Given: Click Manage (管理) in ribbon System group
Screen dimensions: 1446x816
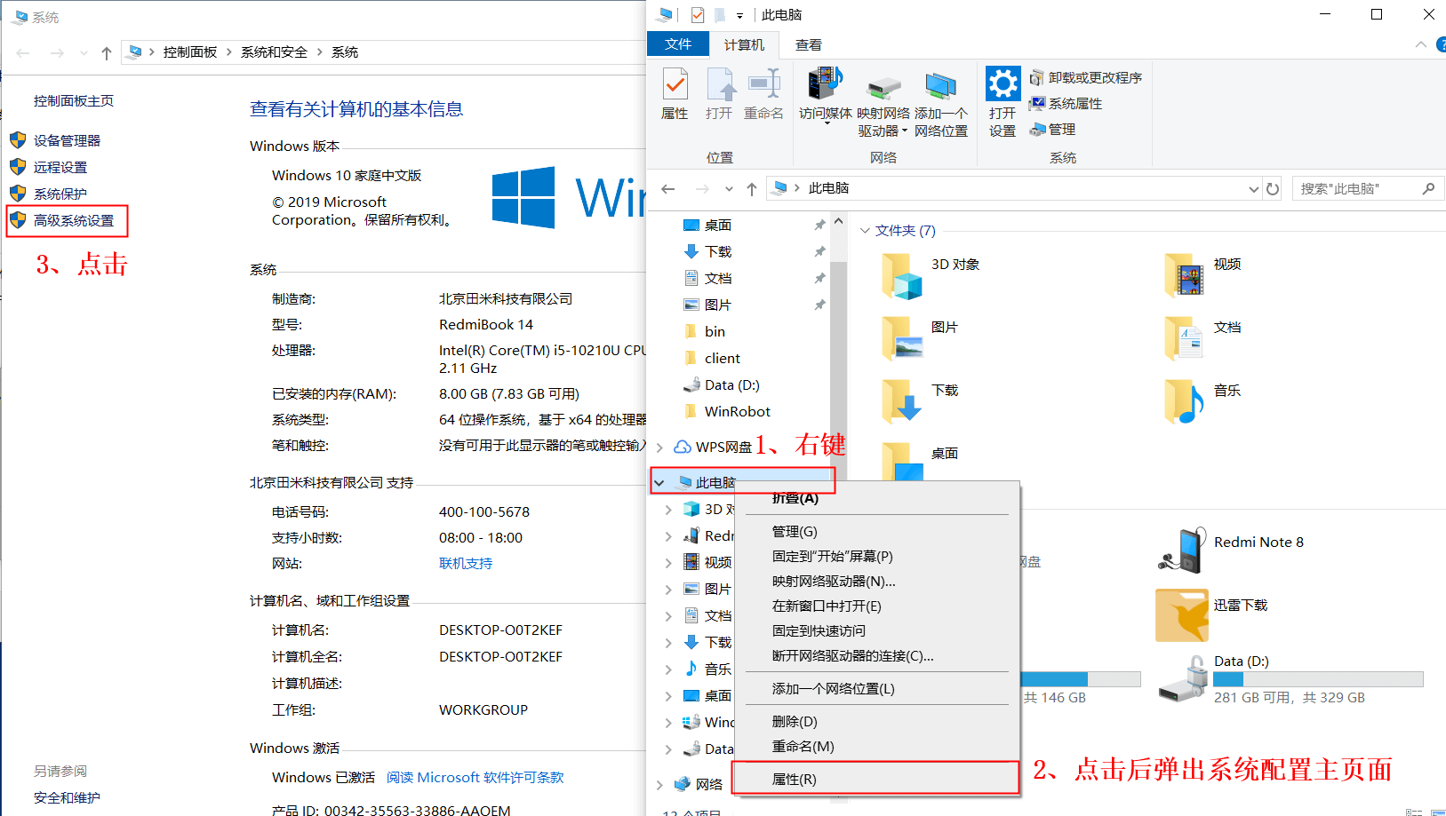Looking at the screenshot, I should coord(1053,130).
